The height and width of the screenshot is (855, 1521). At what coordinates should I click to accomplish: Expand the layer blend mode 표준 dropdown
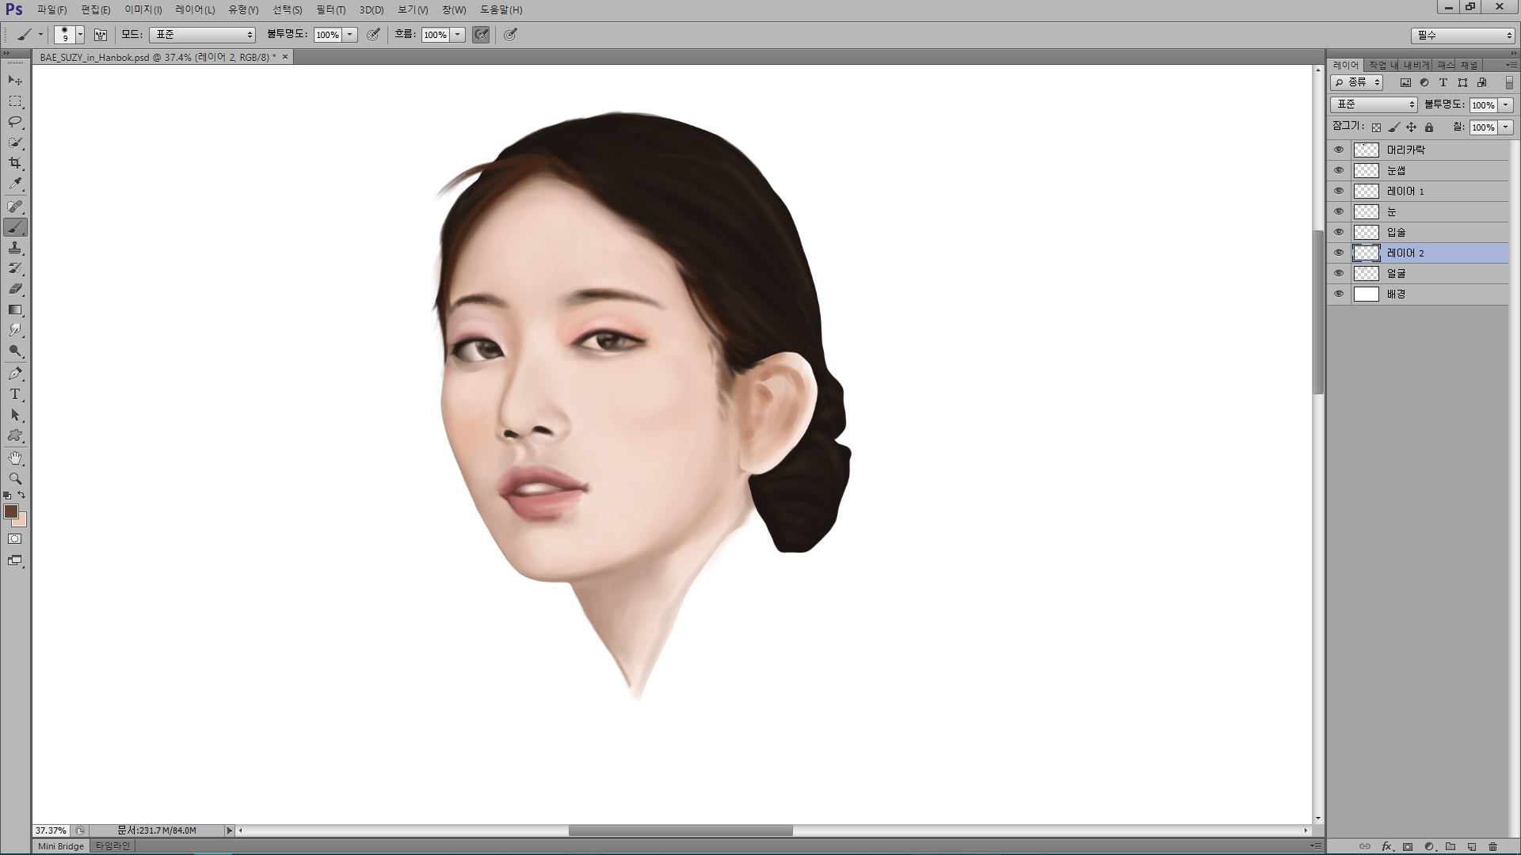coord(1374,104)
